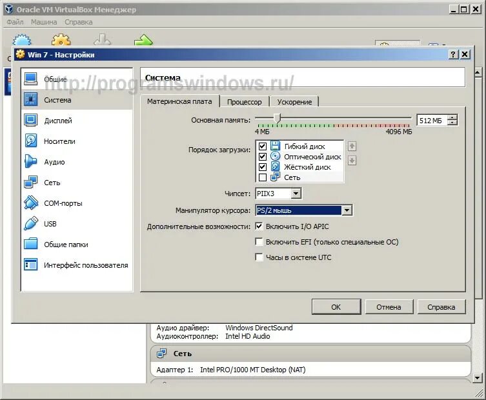The height and width of the screenshot is (400, 486).
Task: Open the Аудио speaker icon
Action: 31,161
